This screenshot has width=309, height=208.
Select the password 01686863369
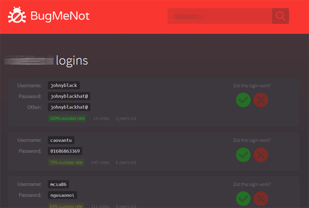tap(65, 151)
